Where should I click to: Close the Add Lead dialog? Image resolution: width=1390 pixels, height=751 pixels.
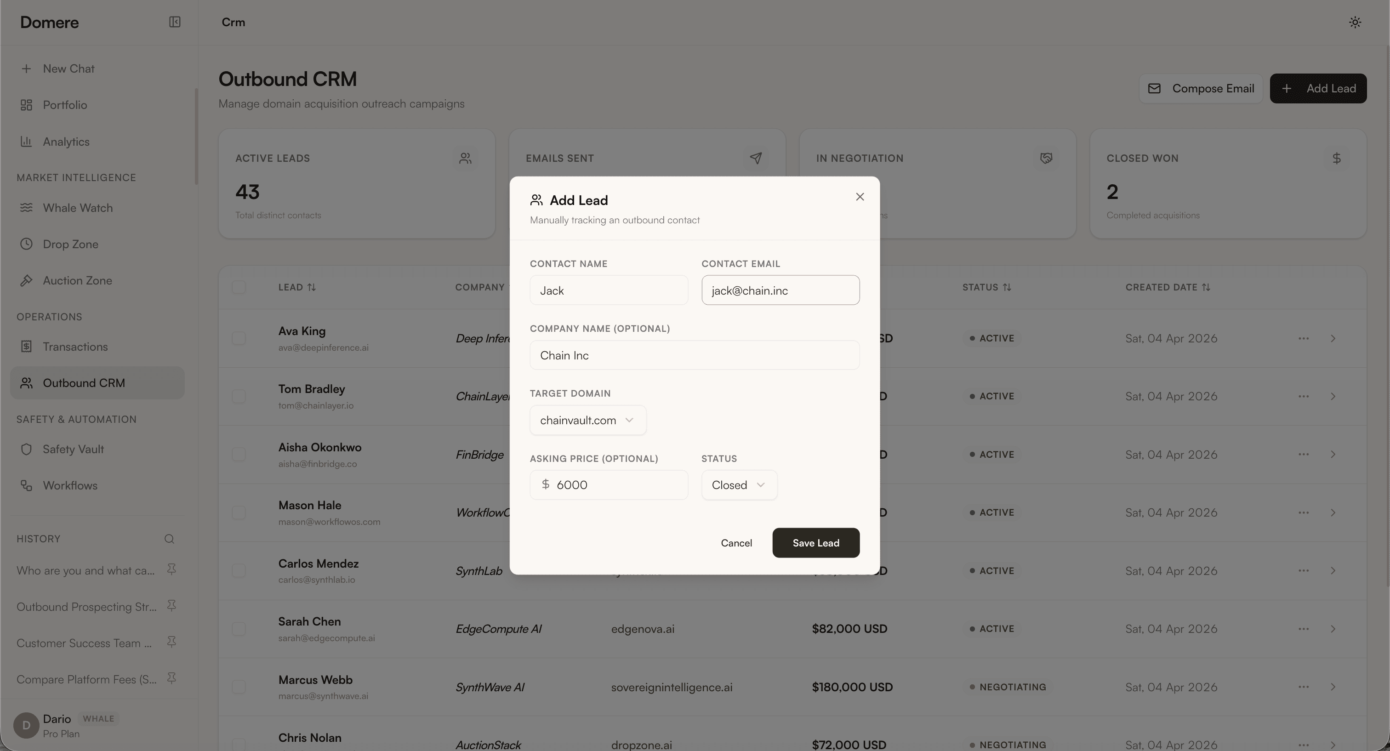coord(860,197)
